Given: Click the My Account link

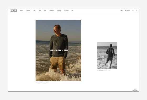Looking at the screenshot, I should [128, 11].
